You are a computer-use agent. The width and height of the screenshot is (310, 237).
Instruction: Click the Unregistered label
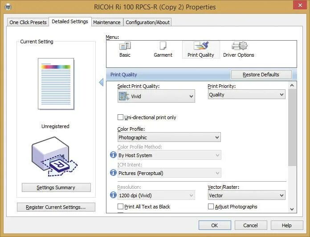click(55, 126)
